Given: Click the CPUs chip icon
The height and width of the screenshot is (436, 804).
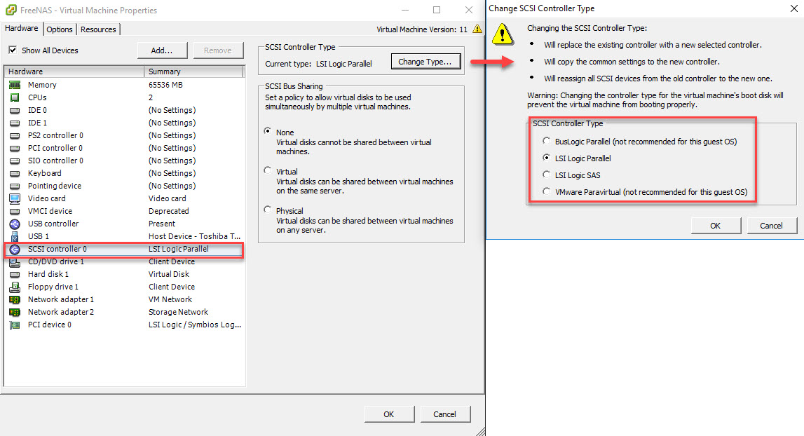Looking at the screenshot, I should [x=15, y=97].
